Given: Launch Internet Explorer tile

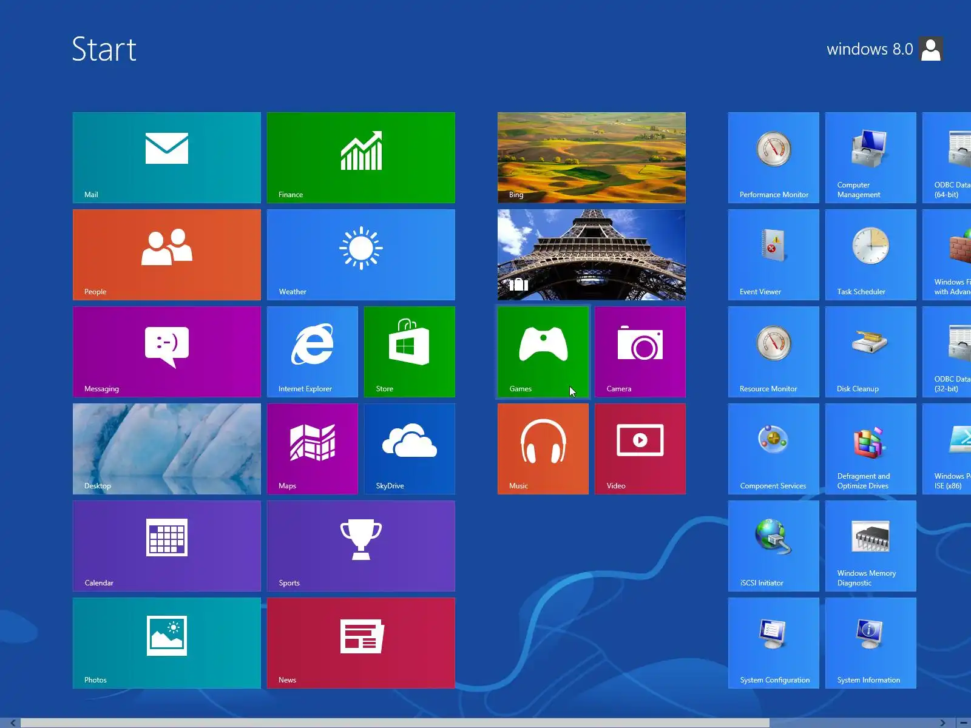Looking at the screenshot, I should pos(313,352).
